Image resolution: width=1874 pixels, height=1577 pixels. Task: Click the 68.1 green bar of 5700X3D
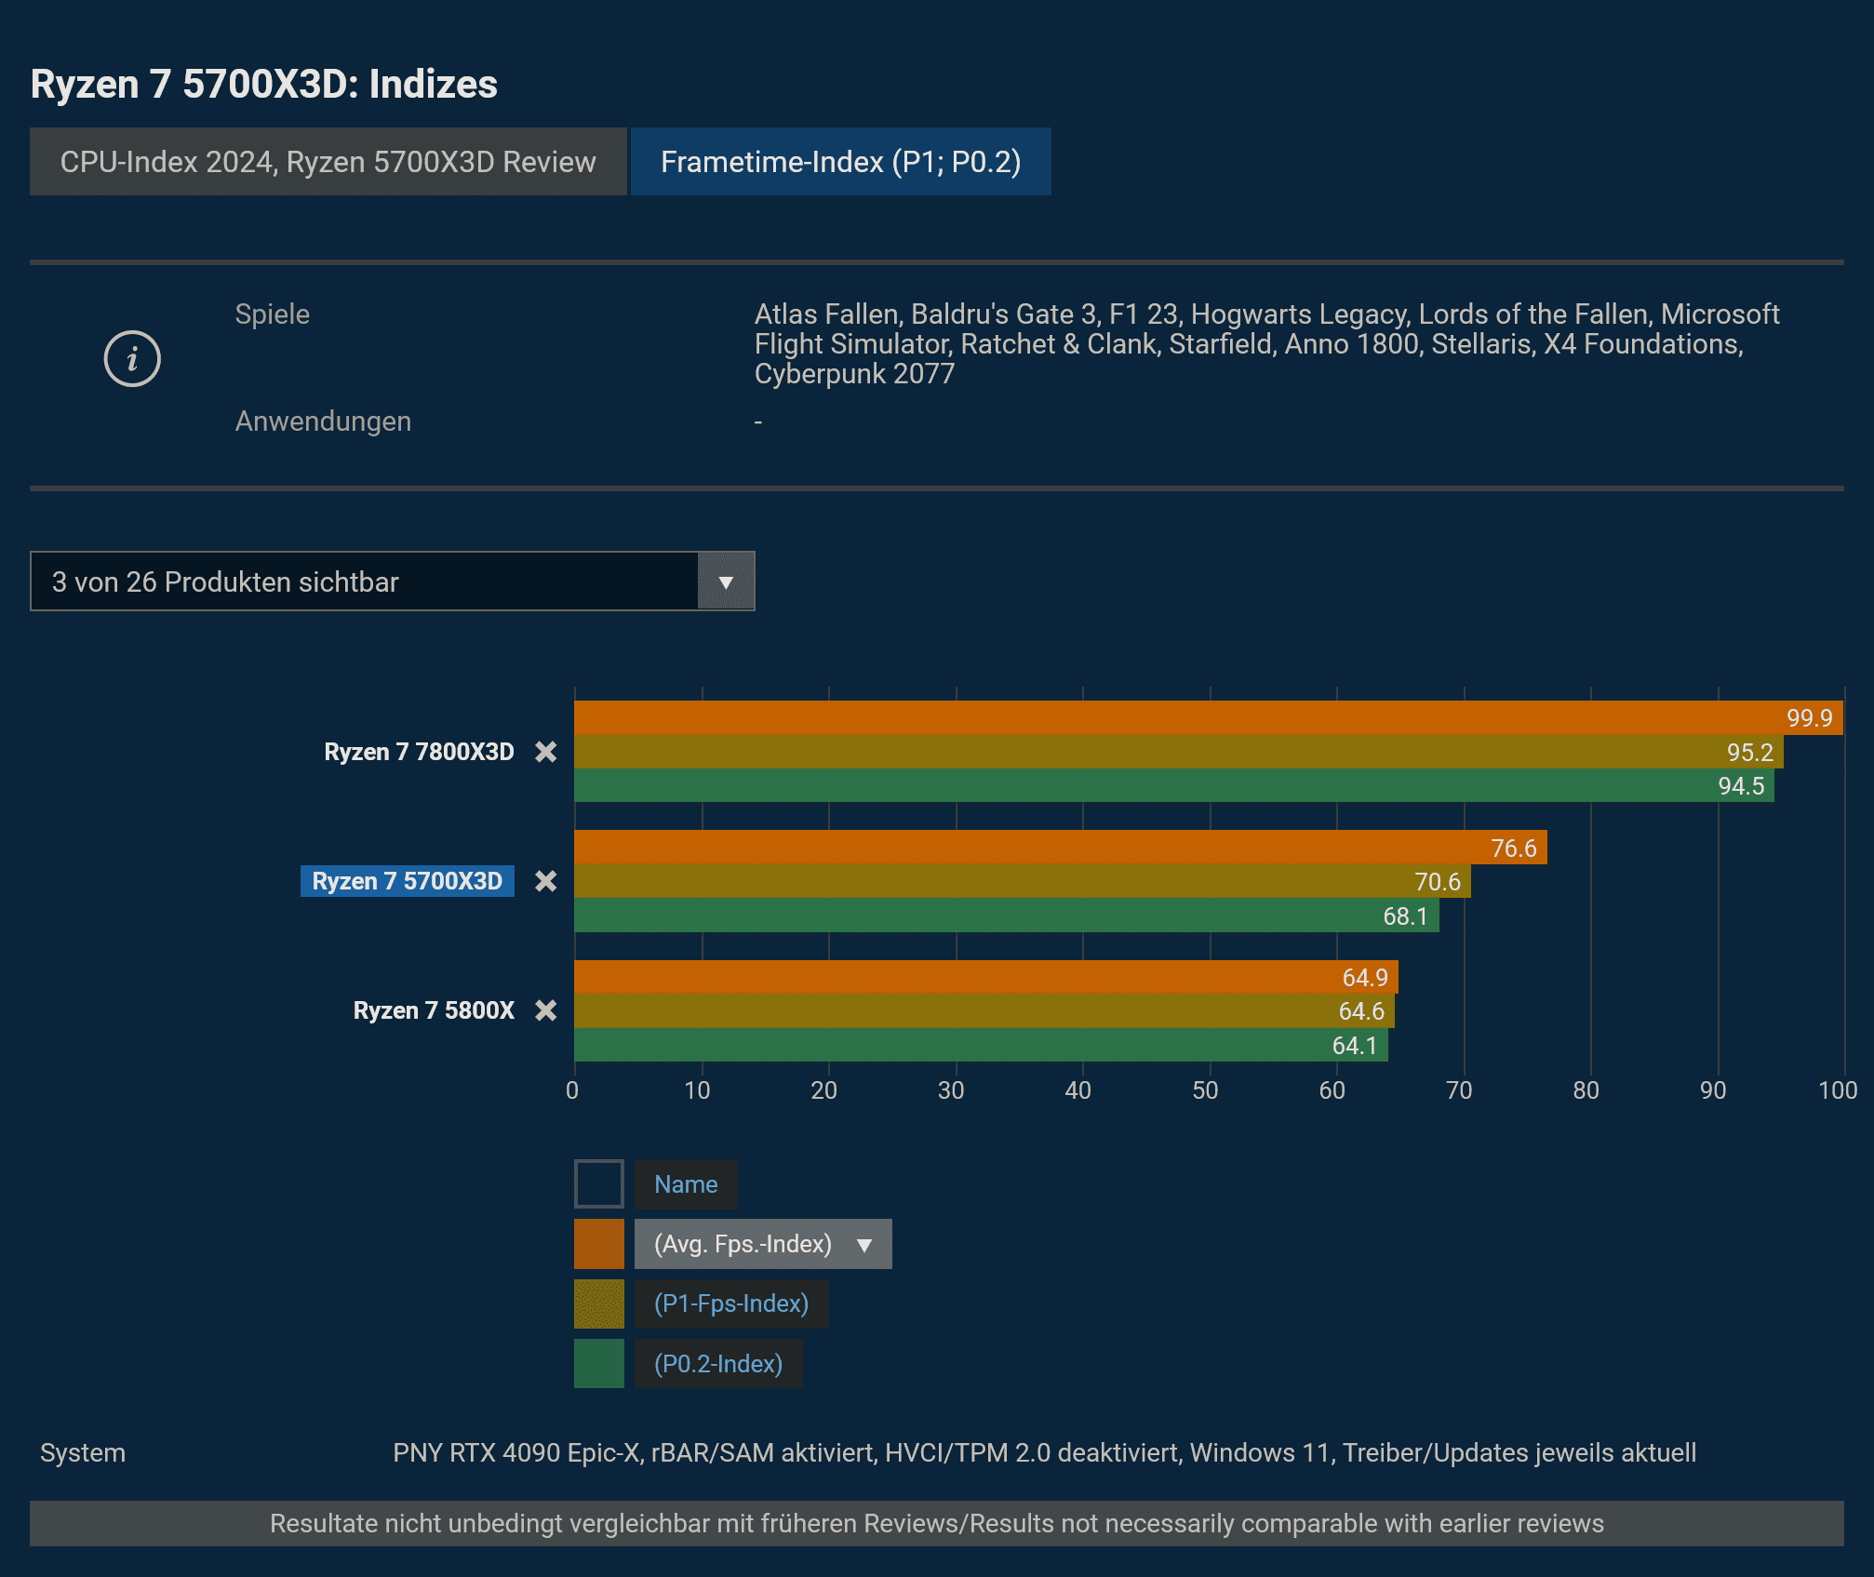pyautogui.click(x=1007, y=915)
